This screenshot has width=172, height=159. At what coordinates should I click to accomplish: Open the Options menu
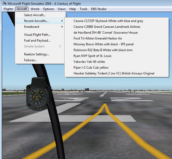(48, 9)
